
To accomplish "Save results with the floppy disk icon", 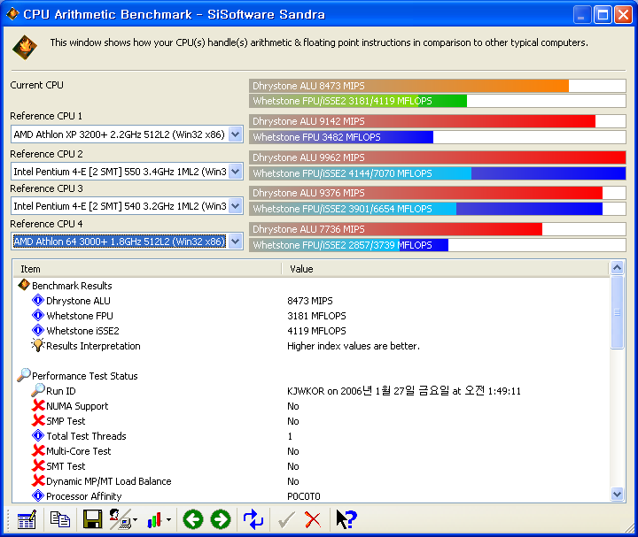I will pos(92,519).
